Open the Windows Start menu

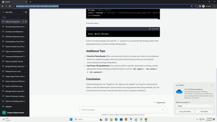71,119
